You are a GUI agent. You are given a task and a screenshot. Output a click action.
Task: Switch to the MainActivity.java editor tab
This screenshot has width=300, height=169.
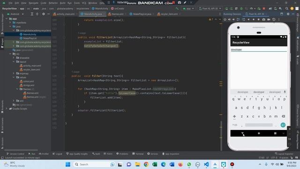pyautogui.click(x=93, y=14)
